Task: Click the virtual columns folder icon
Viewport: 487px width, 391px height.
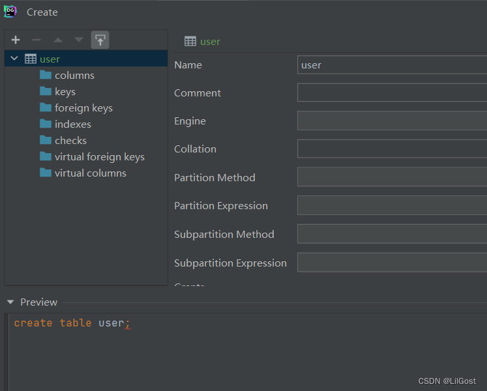Action: (46, 172)
